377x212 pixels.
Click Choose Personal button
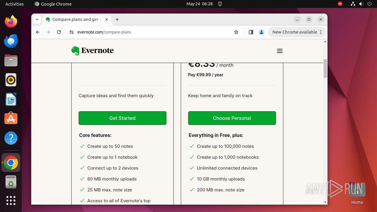[232, 118]
